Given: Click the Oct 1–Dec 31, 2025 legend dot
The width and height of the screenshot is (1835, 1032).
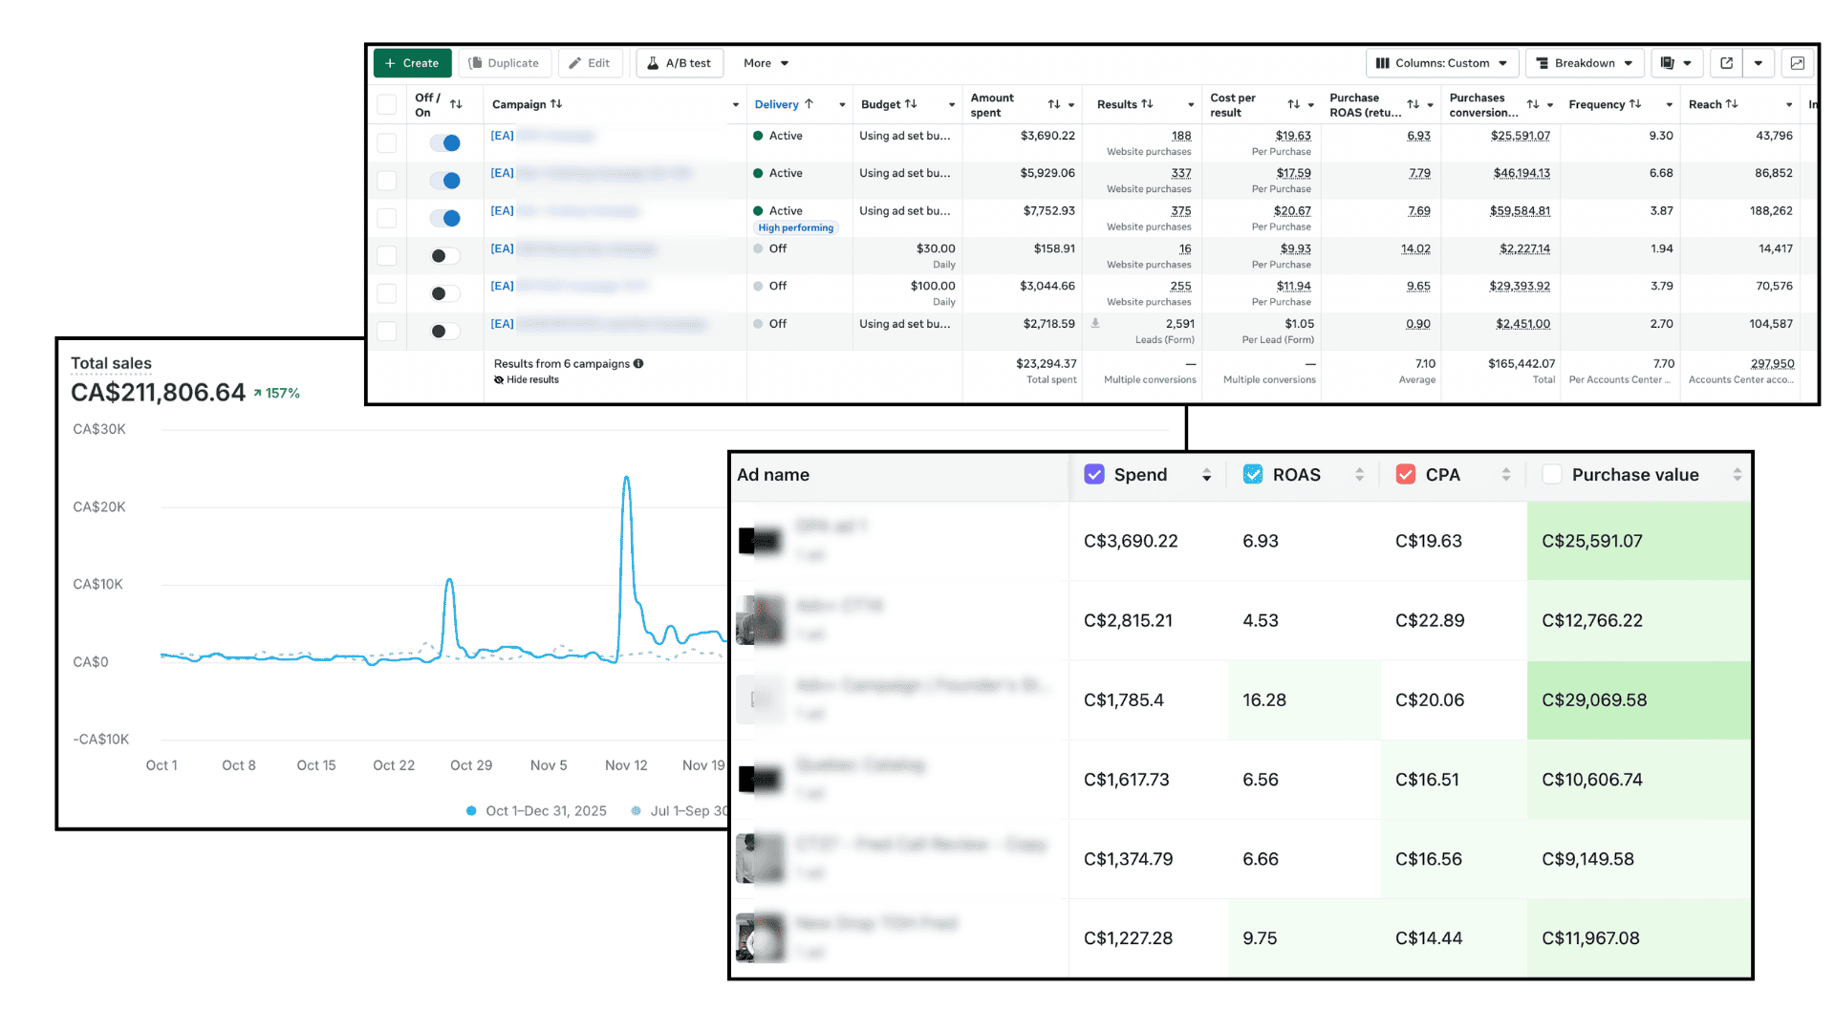Looking at the screenshot, I should coord(471,811).
